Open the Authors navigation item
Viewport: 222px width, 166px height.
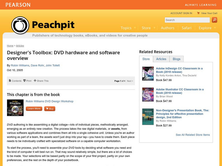pos(168,28)
